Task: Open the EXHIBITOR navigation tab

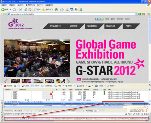Action: [x=92, y=26]
